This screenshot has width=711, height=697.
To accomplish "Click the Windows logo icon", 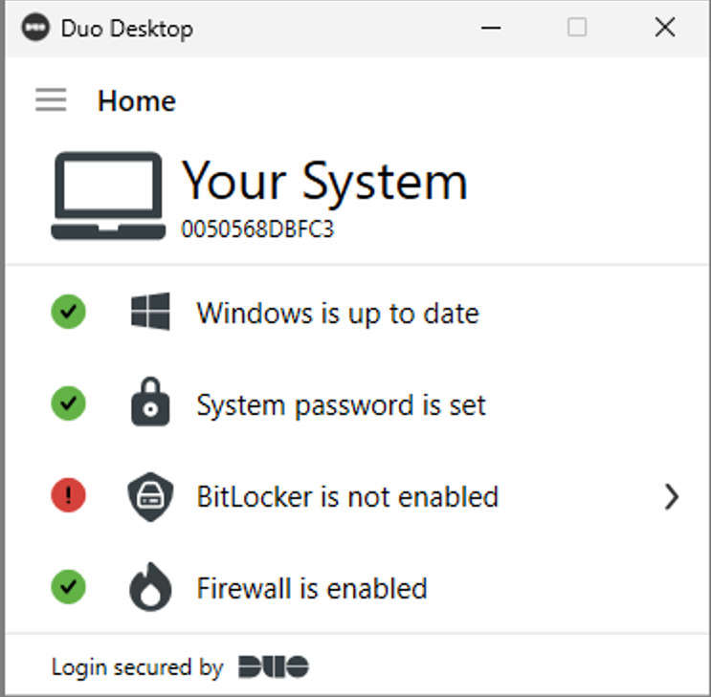I will (x=150, y=312).
